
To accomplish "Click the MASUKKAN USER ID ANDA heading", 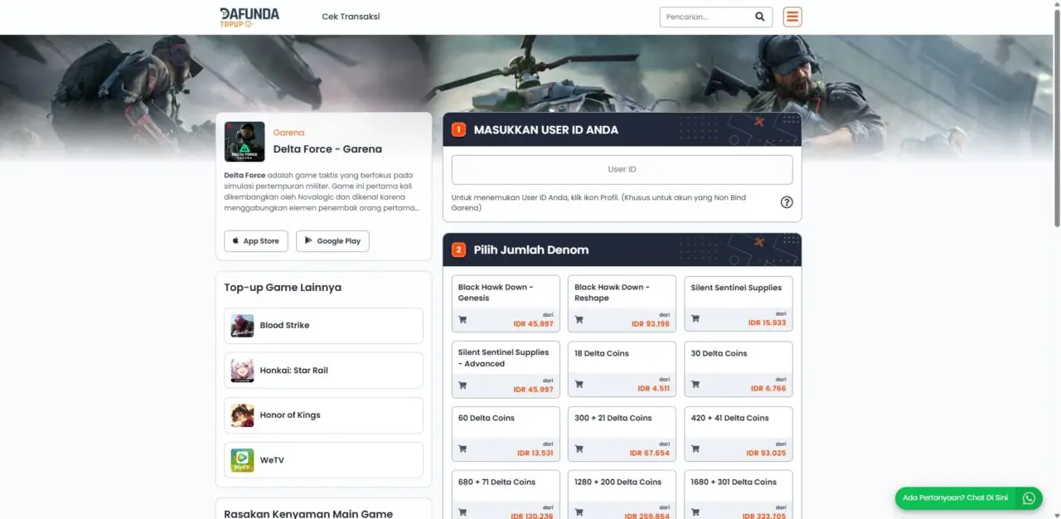I will 545,130.
